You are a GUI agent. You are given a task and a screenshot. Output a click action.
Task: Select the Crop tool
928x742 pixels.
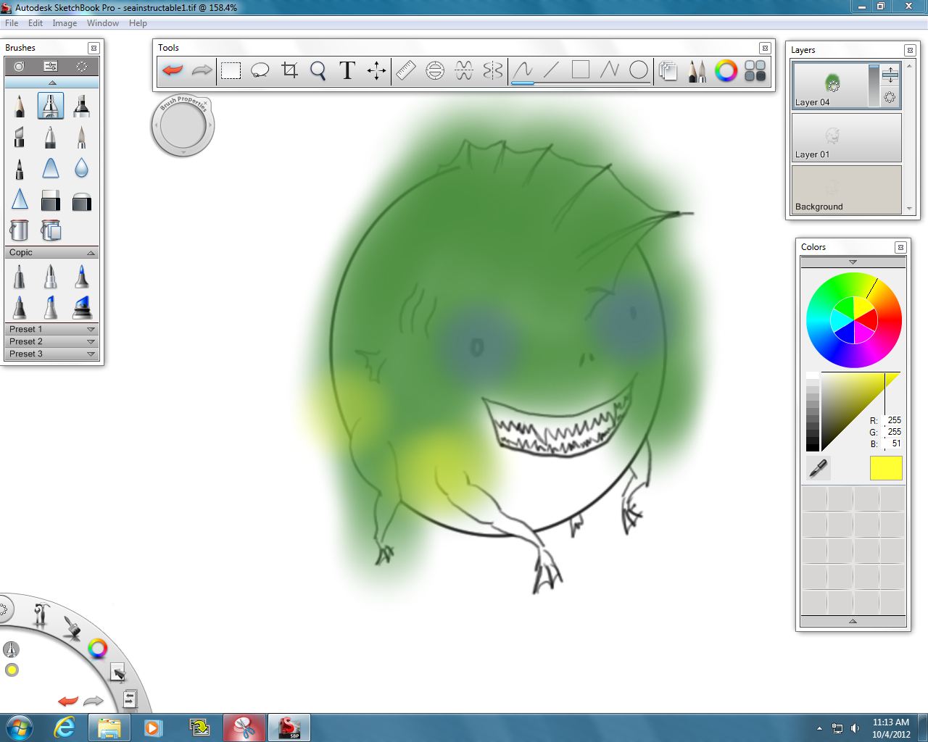(x=289, y=70)
